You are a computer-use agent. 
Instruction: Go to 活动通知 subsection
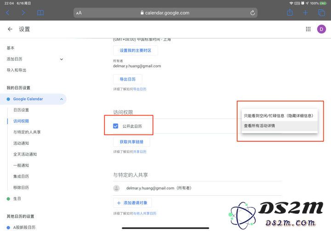(21, 143)
